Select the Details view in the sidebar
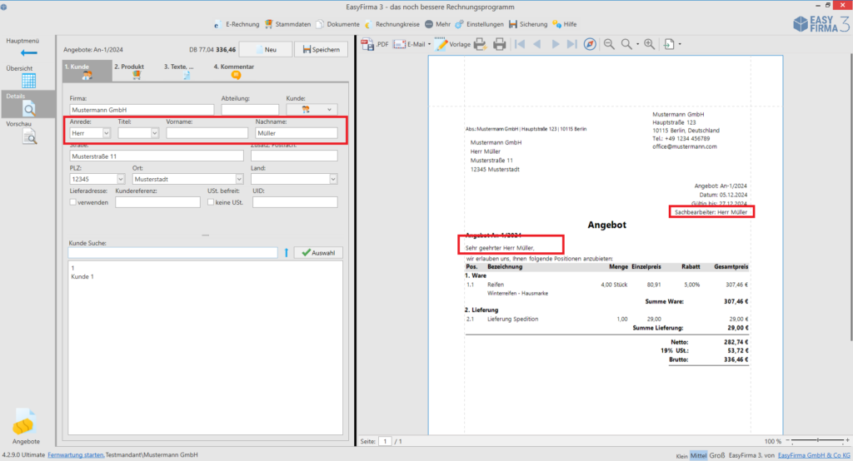This screenshot has height=461, width=853. pos(28,104)
